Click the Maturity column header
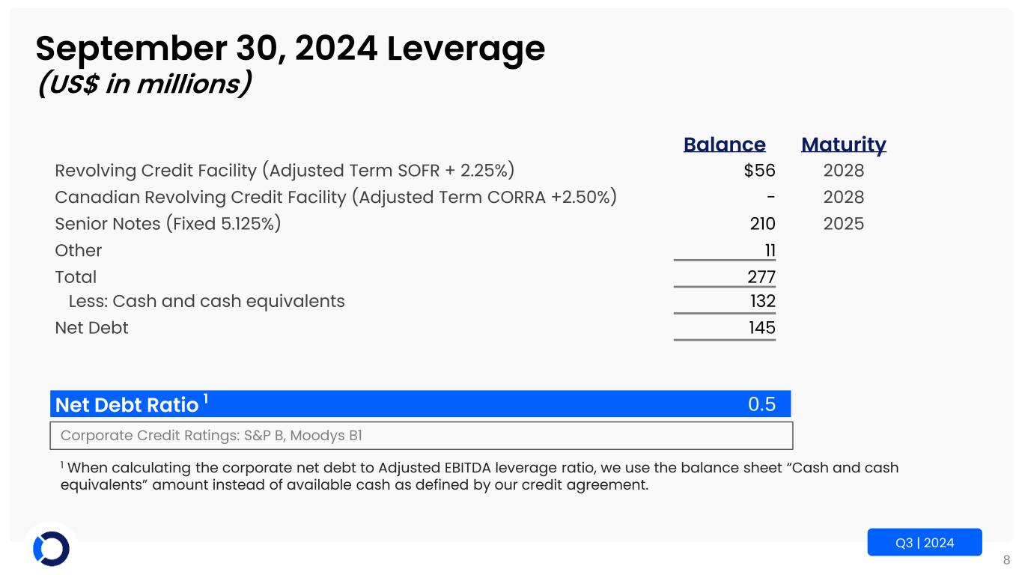 [843, 144]
